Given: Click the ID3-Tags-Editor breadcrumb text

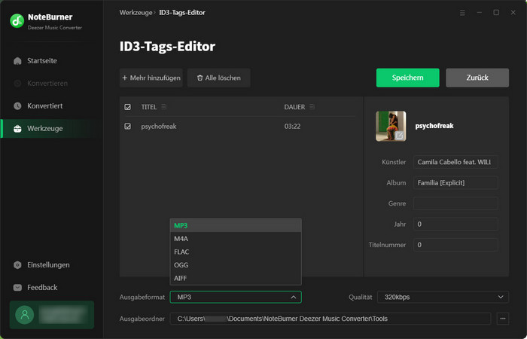Looking at the screenshot, I should (x=182, y=13).
